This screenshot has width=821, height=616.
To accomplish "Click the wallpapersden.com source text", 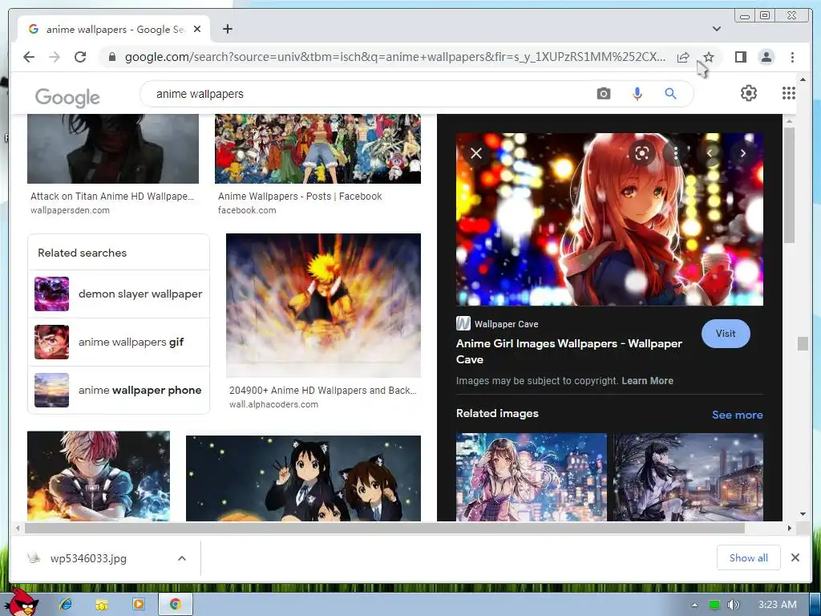I will coord(71,210).
